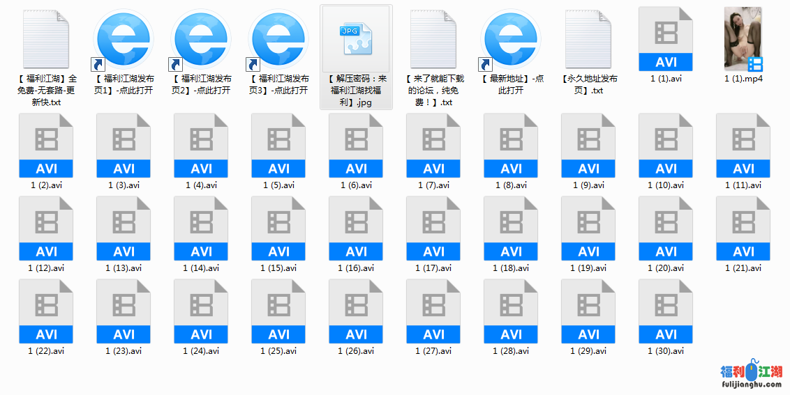This screenshot has width=790, height=395.
Task: Click the 全免费-无套路-更新快.txt text file
Action: click(x=46, y=40)
